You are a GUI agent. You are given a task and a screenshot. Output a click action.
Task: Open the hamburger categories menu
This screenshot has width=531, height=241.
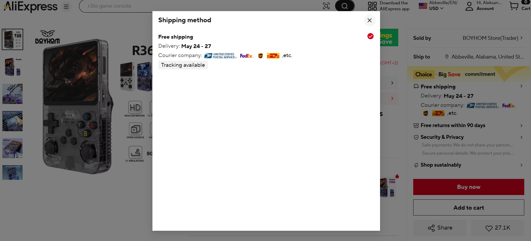66,6
